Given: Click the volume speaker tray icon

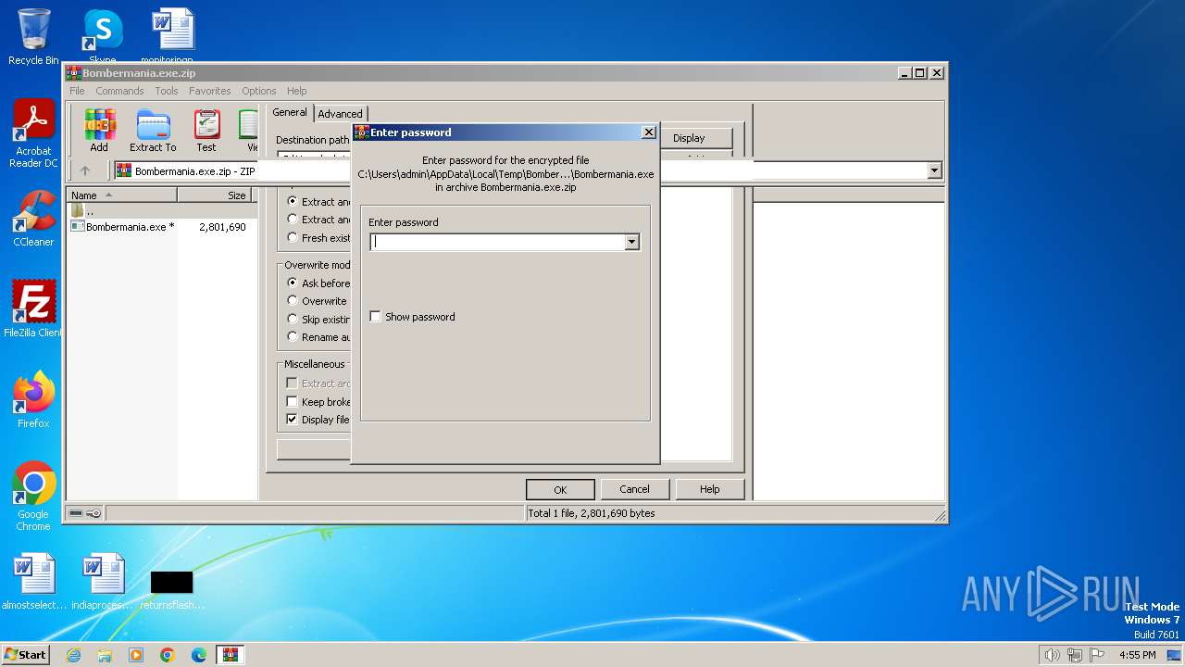Looking at the screenshot, I should pos(1052,655).
